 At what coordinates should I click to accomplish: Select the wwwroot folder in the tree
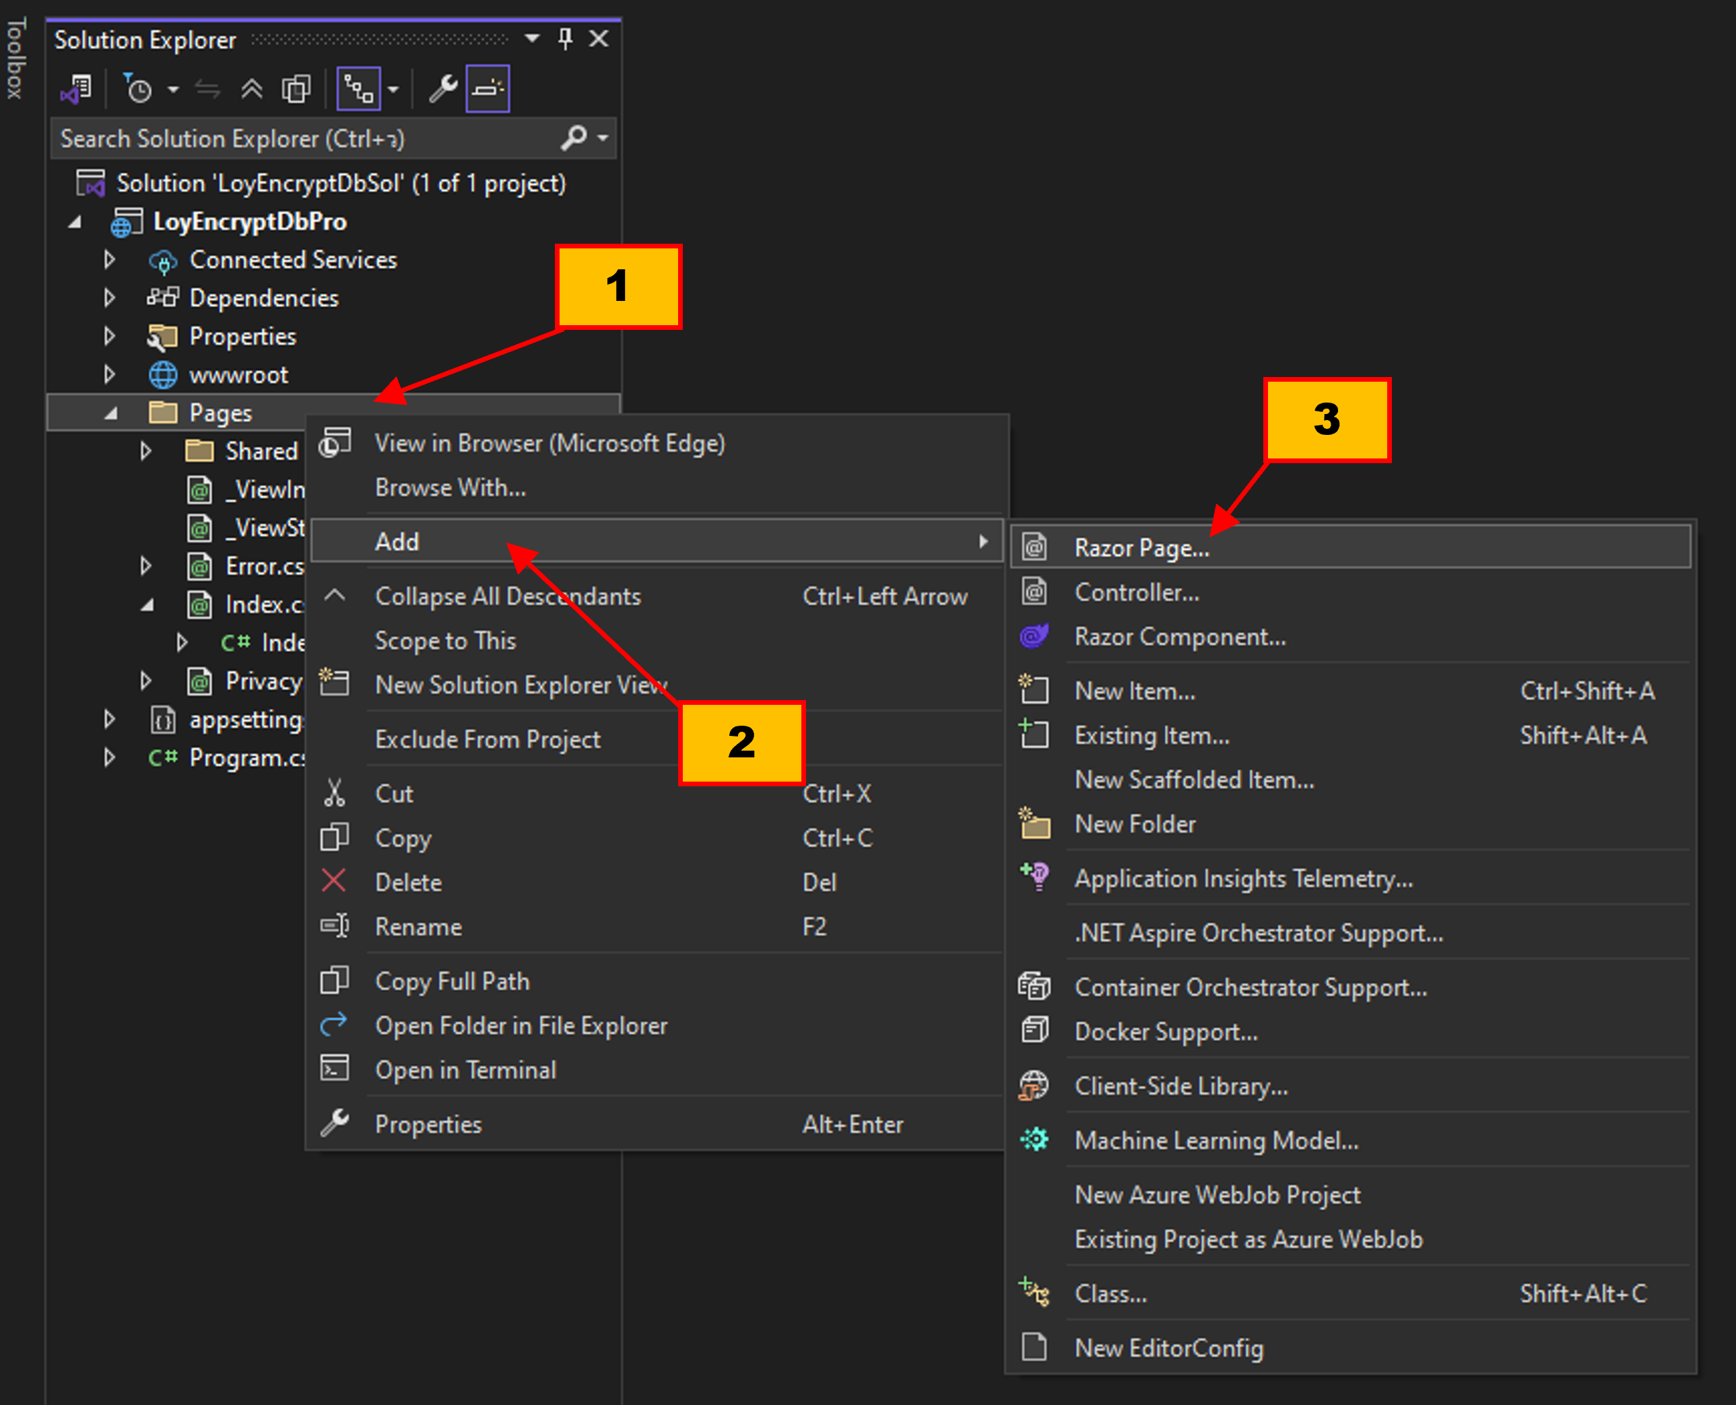(x=238, y=375)
